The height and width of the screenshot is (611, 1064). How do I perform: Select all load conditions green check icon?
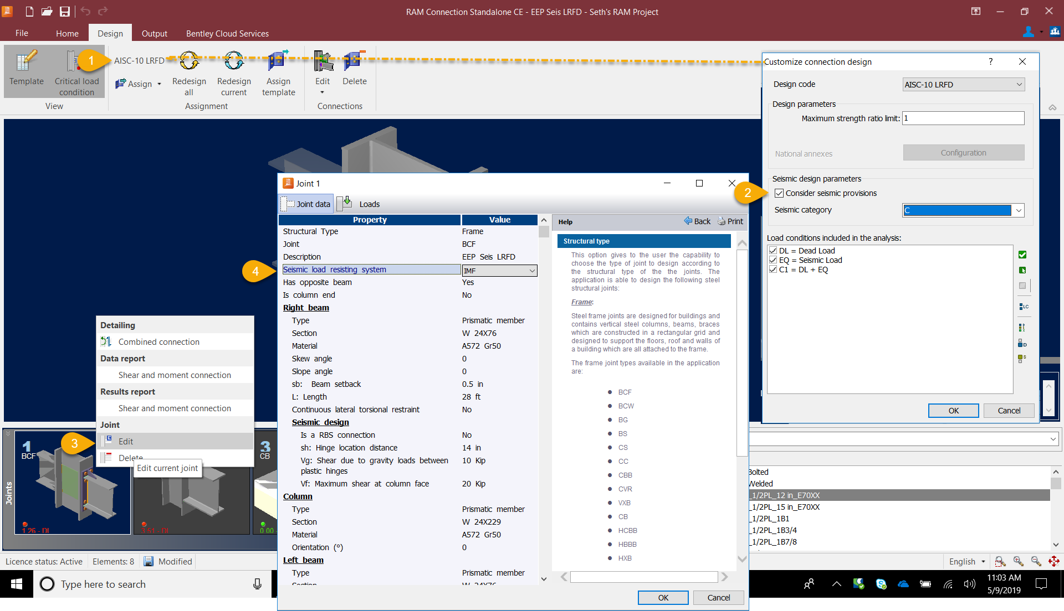pyautogui.click(x=1022, y=255)
